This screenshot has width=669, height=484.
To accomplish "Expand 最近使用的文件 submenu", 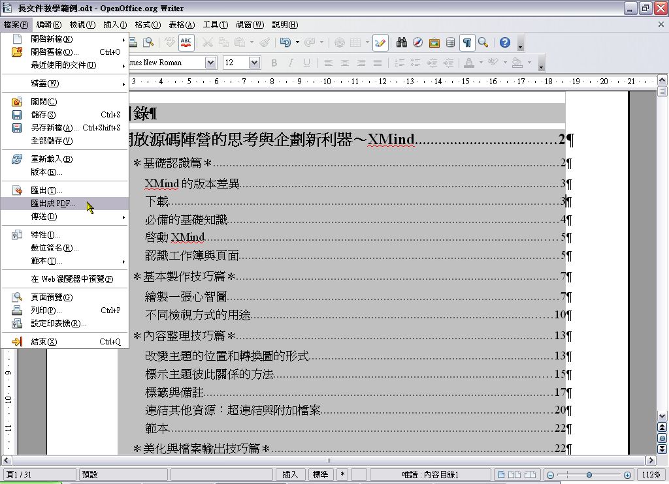I will coord(65,65).
